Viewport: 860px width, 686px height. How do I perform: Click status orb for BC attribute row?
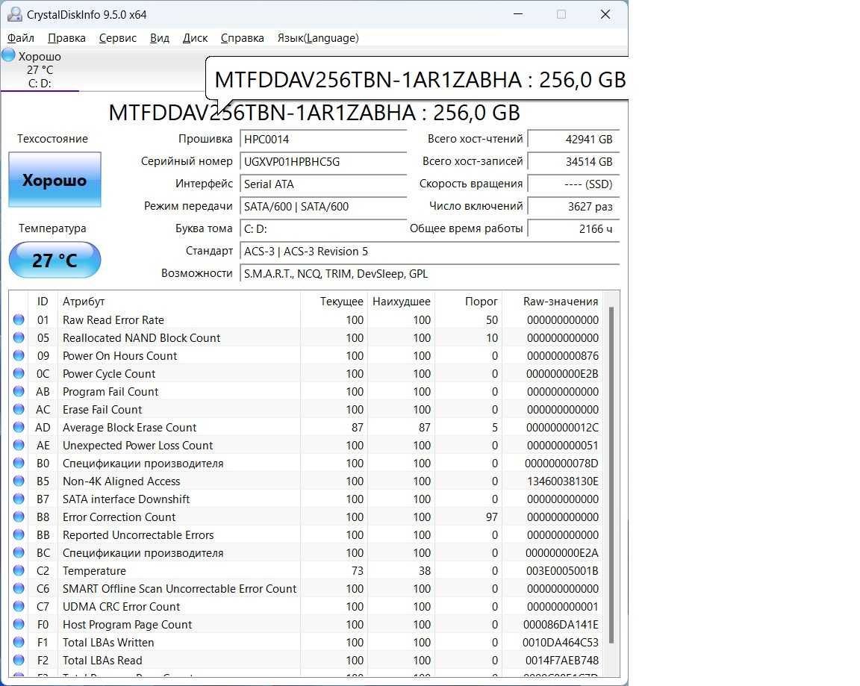19,552
